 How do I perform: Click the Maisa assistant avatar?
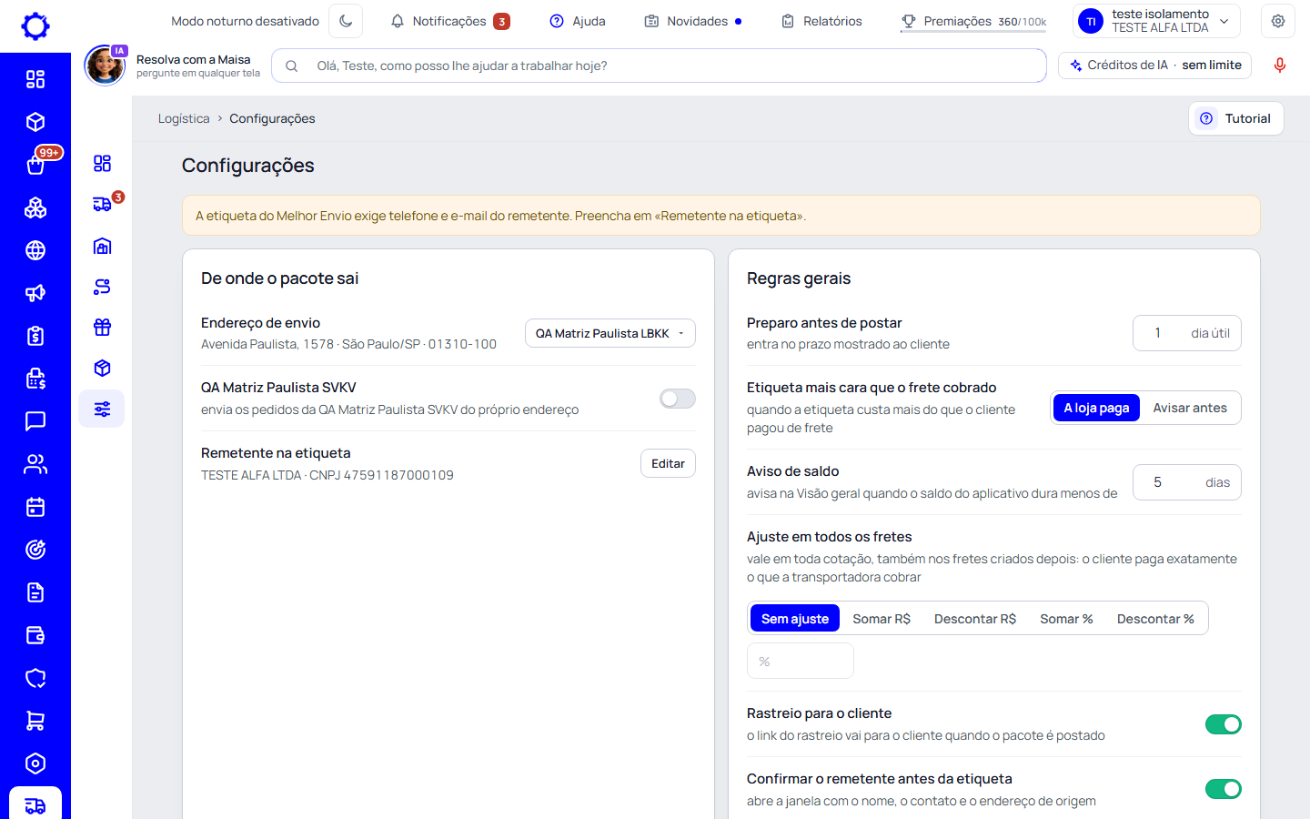click(x=106, y=66)
